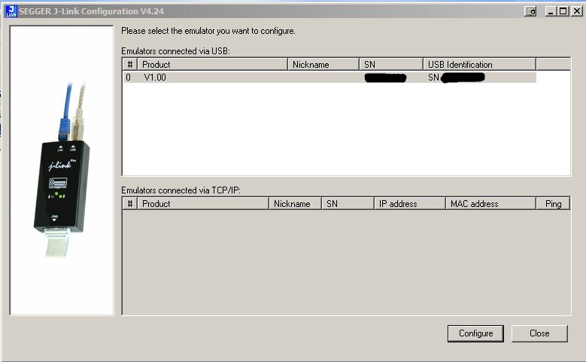Click the # column header in the USB table
586x362 pixels.
click(130, 64)
